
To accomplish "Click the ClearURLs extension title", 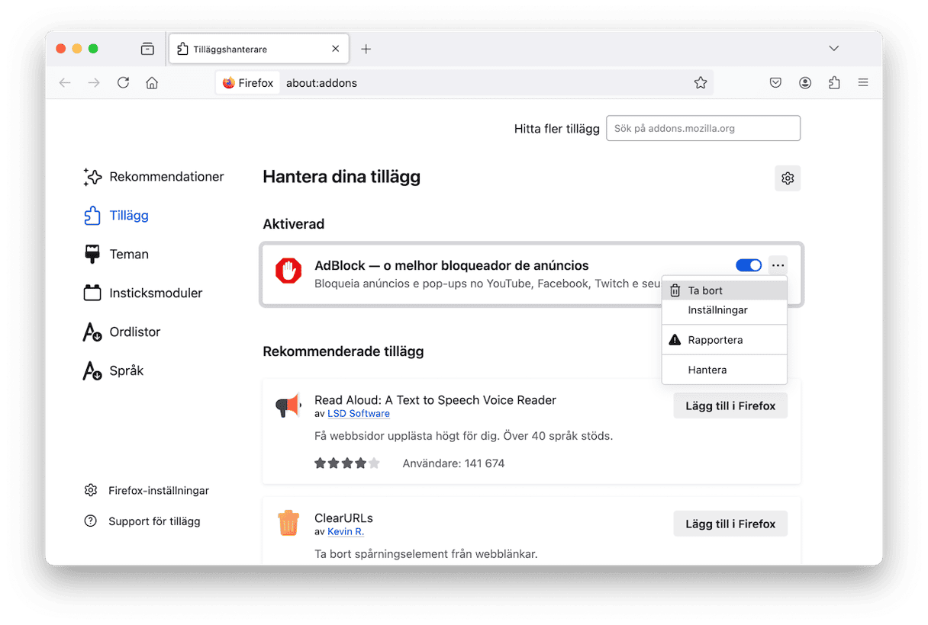I will [343, 518].
